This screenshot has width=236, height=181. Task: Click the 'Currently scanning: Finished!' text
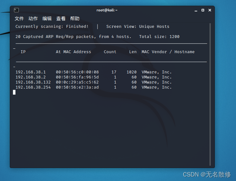52,26
